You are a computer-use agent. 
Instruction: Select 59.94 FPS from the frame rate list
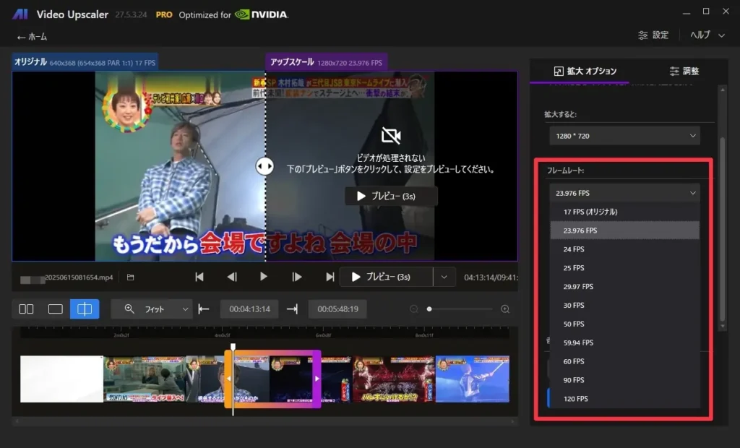(578, 343)
